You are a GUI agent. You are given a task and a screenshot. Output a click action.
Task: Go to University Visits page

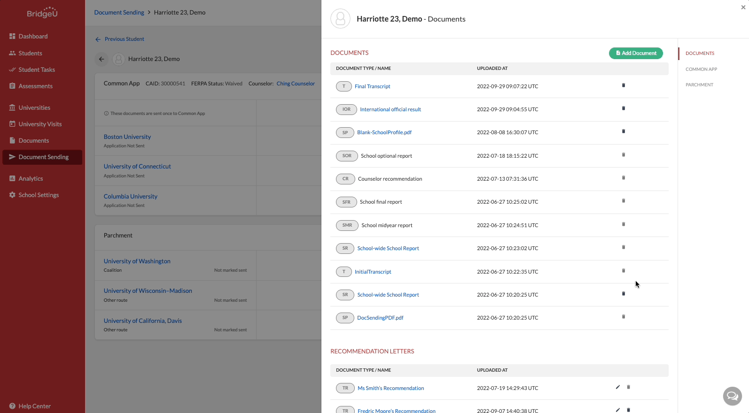(x=40, y=124)
